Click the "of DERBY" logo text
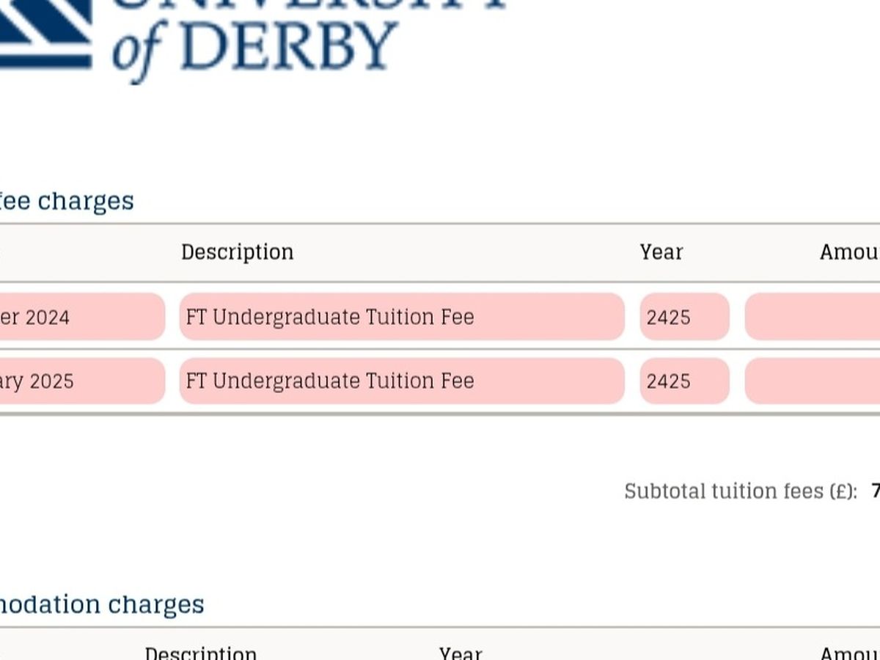The width and height of the screenshot is (880, 660). coord(254,48)
